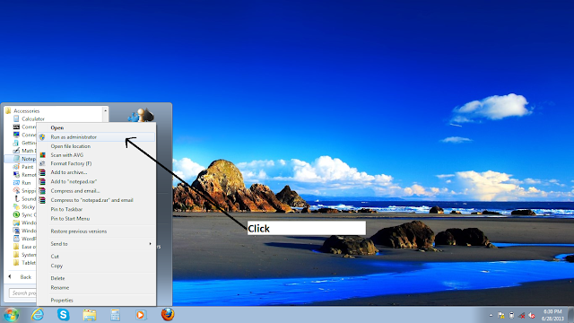This screenshot has height=323, width=574.
Task: Select Compress and email... option
Action: click(75, 191)
